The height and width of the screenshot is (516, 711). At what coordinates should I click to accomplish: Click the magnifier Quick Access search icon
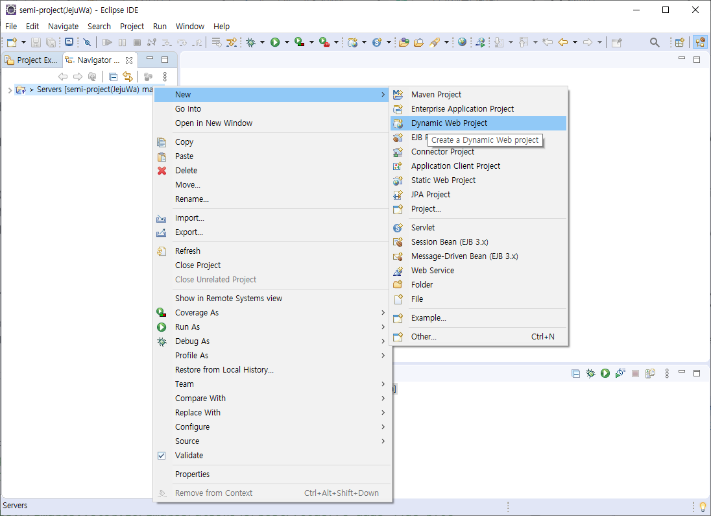tap(655, 42)
